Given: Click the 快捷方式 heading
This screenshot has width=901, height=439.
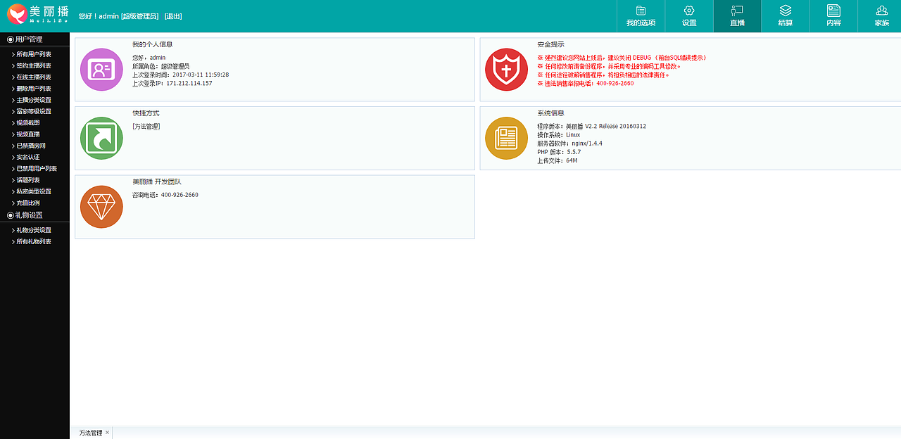Looking at the screenshot, I should (146, 113).
